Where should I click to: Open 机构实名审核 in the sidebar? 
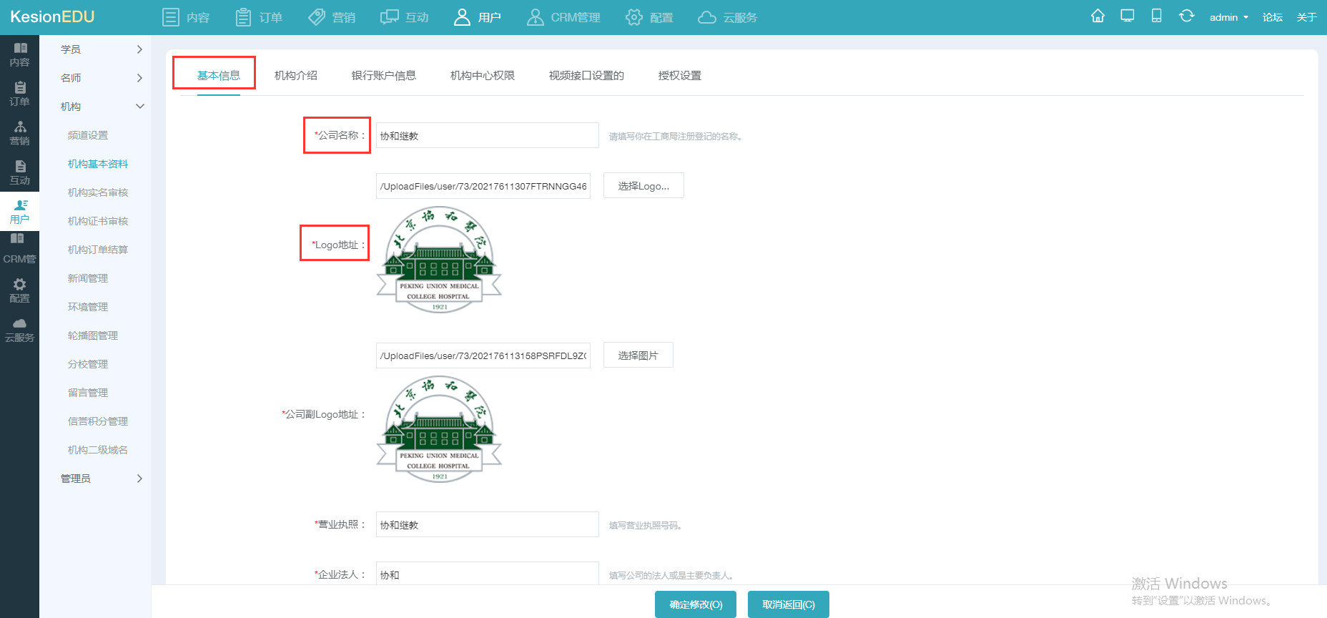(x=97, y=192)
